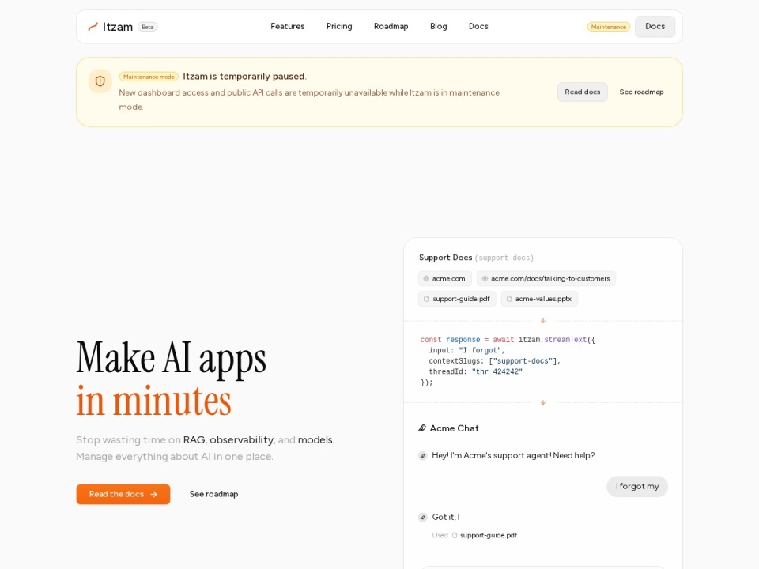Click agent avatar beside 'Hey! I'm Acme's' message
The width and height of the screenshot is (759, 569).
pos(422,455)
